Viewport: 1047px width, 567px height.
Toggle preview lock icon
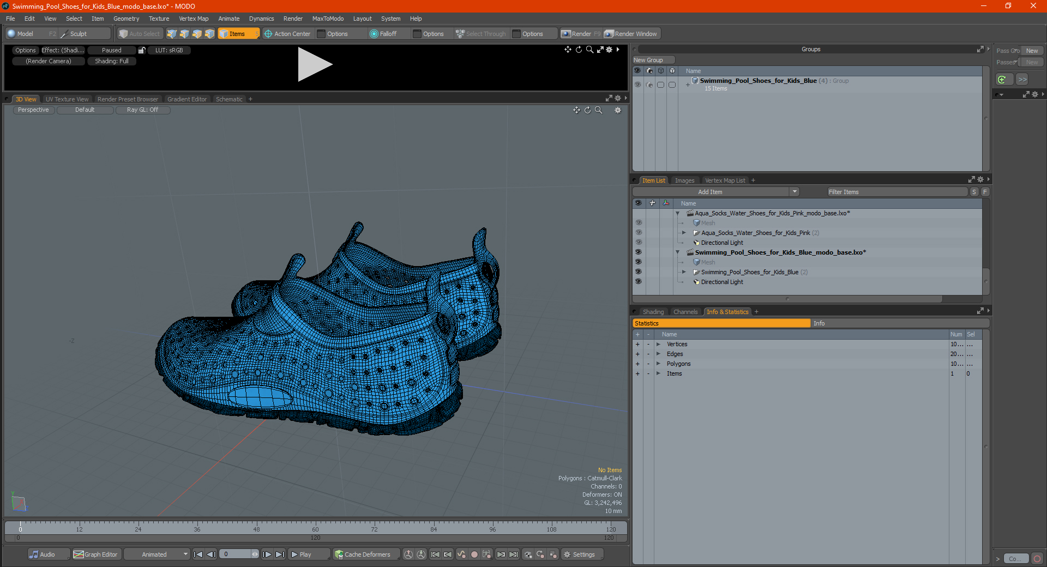coord(142,50)
